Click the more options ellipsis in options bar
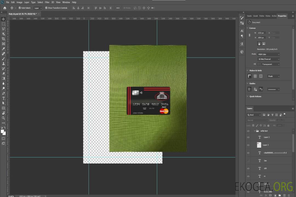The width and height of the screenshot is (296, 197). tap(118, 8)
